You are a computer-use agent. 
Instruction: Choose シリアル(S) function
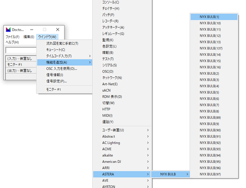point(122,65)
